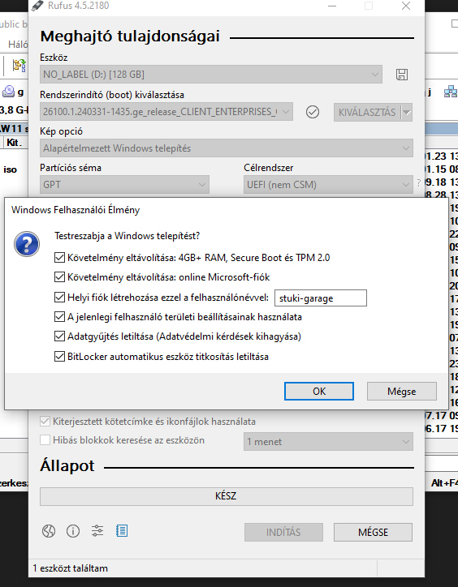Click the iso entry in background window
Viewport: 458px width, 587px height.
(x=10, y=169)
